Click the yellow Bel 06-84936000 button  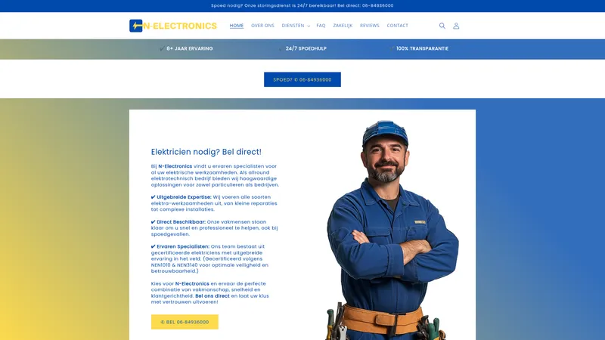pyautogui.click(x=185, y=322)
